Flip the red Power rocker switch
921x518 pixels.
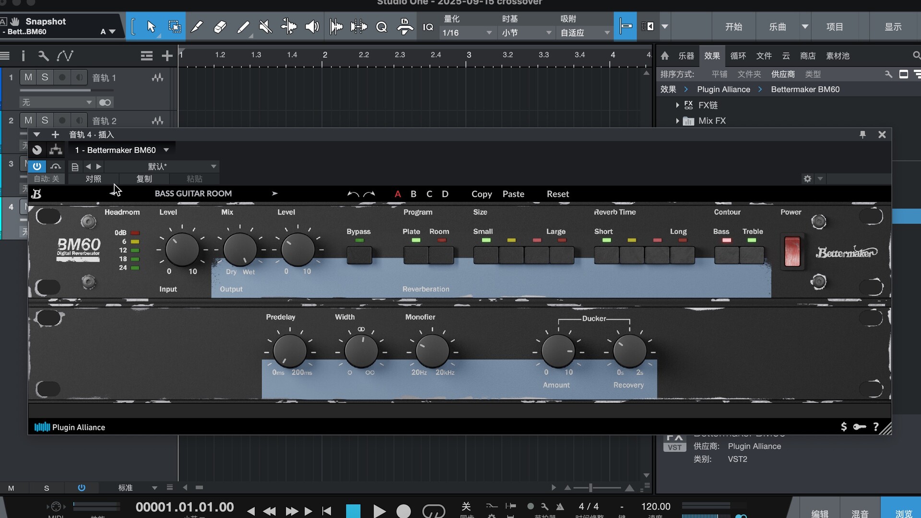pos(792,251)
